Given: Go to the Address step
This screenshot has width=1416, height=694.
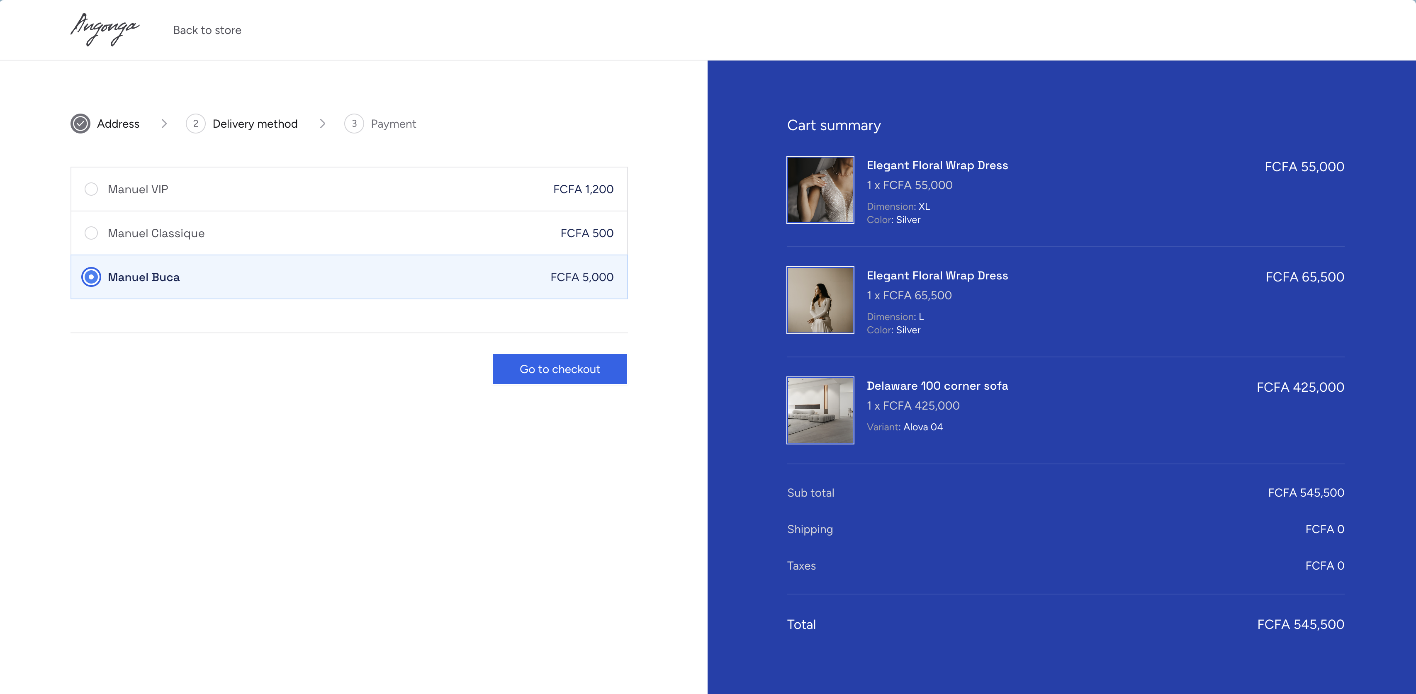Looking at the screenshot, I should (118, 124).
